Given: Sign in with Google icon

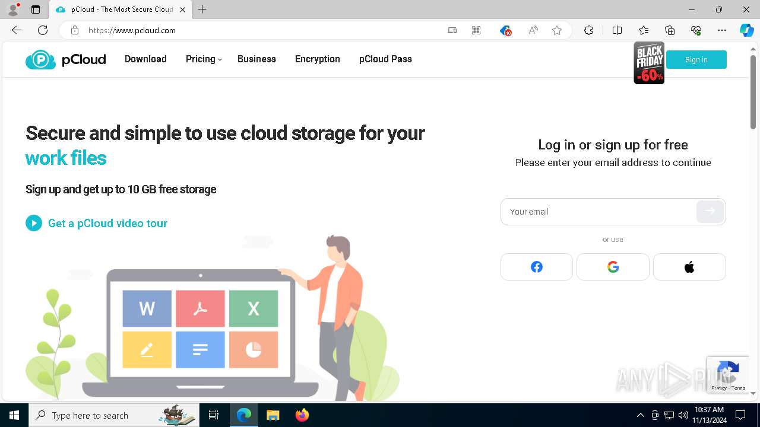Looking at the screenshot, I should tap(613, 267).
